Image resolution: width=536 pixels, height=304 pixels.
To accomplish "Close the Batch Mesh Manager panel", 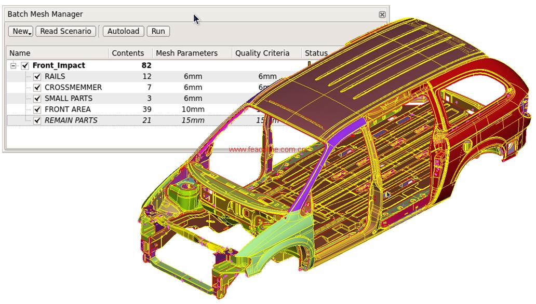I will [x=382, y=15].
